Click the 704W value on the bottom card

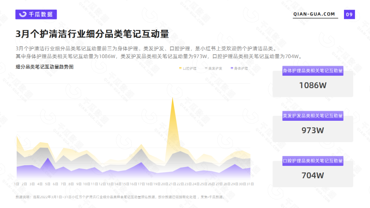pos(312,175)
